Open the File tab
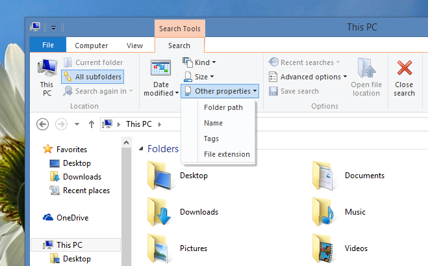428x266 pixels. coord(48,45)
